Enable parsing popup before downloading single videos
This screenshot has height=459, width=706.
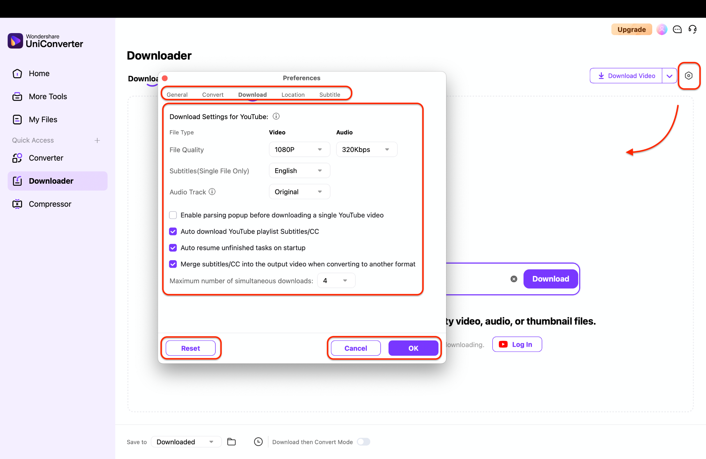173,215
